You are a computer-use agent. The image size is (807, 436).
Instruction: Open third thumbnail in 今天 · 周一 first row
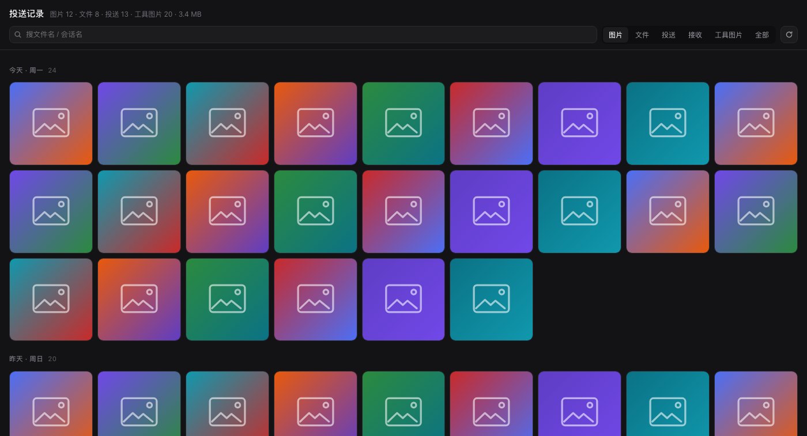(228, 123)
